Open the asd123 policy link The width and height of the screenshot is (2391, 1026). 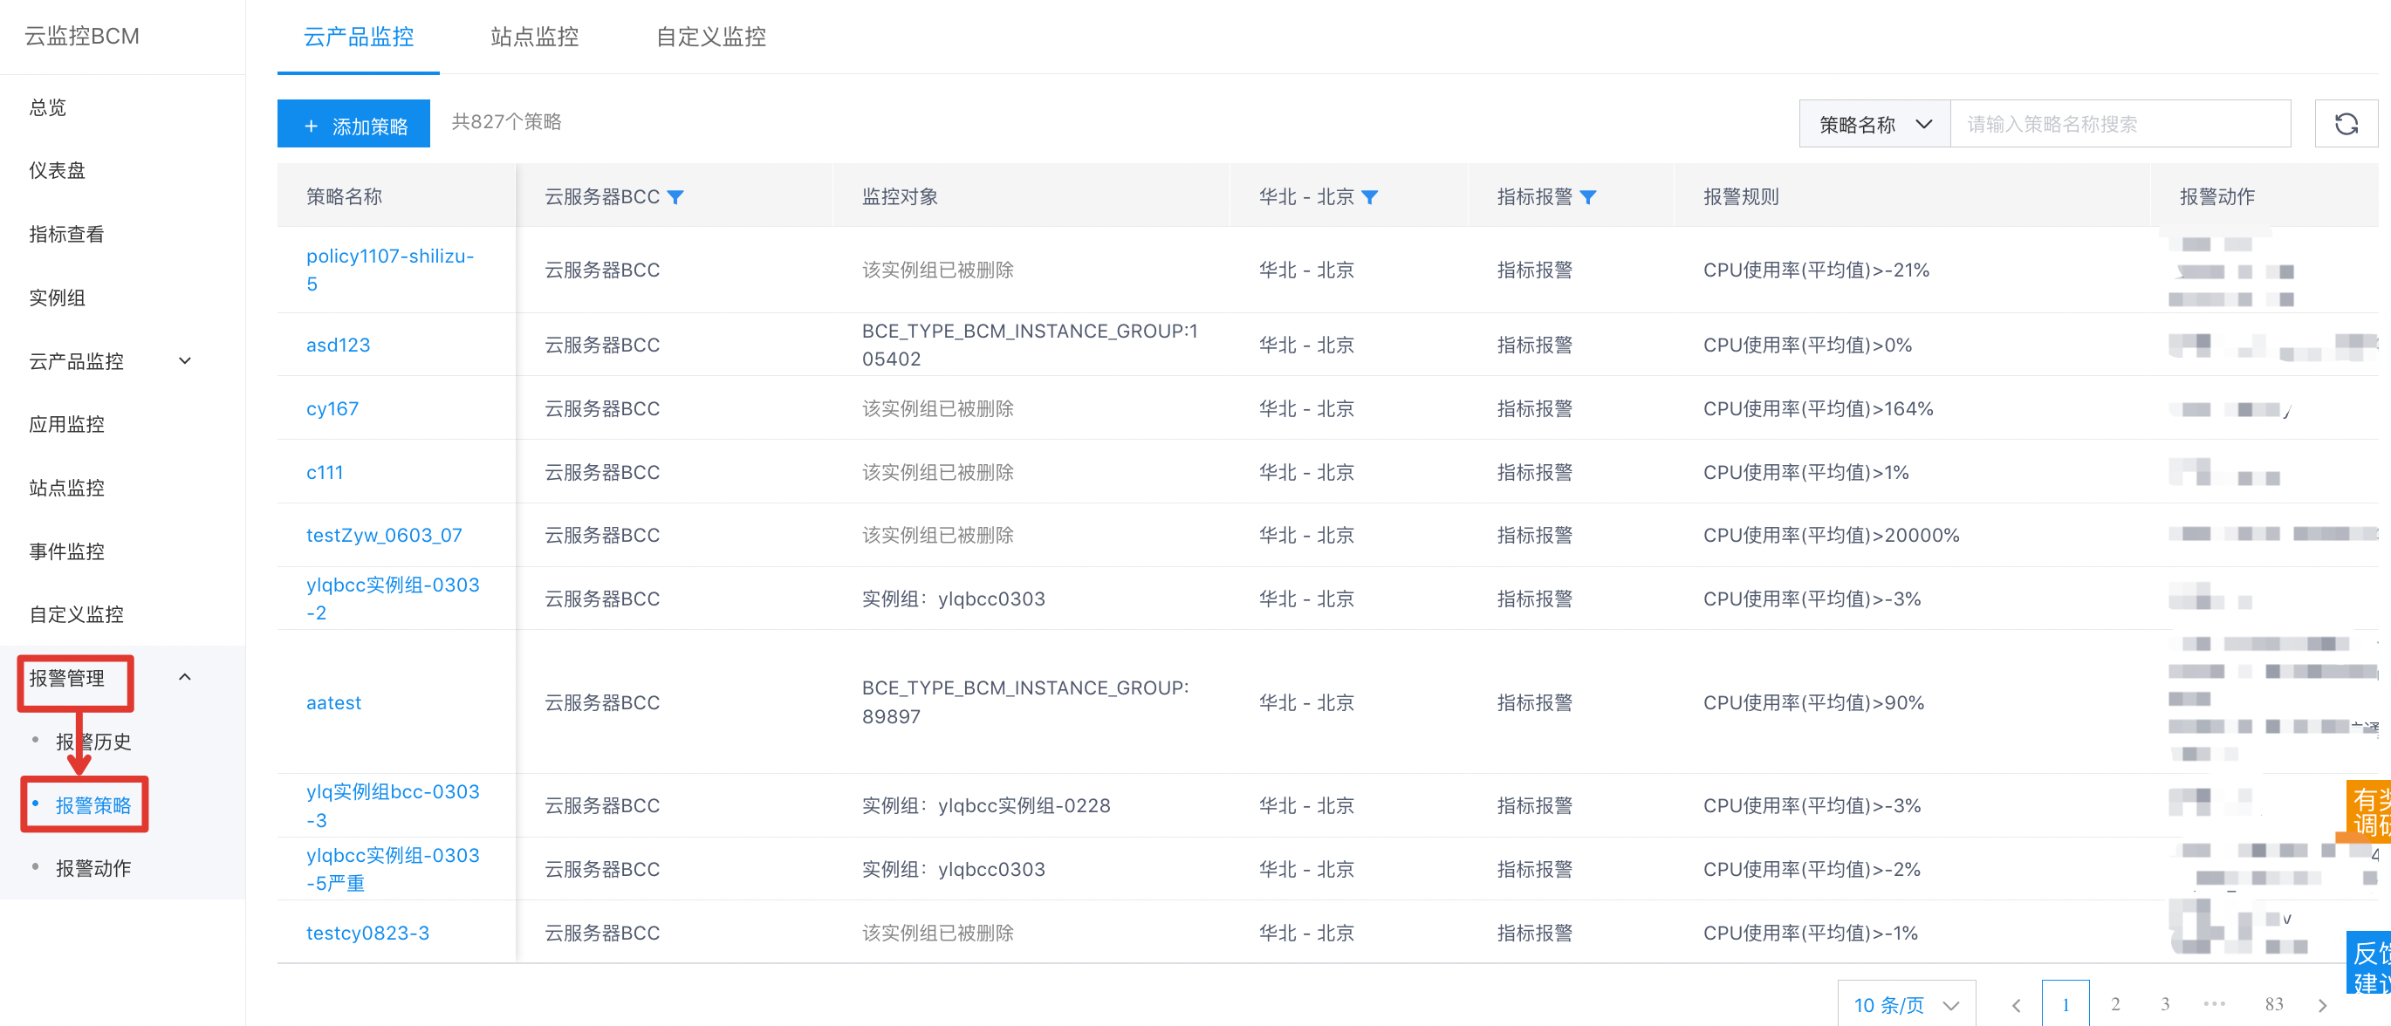coord(338,345)
